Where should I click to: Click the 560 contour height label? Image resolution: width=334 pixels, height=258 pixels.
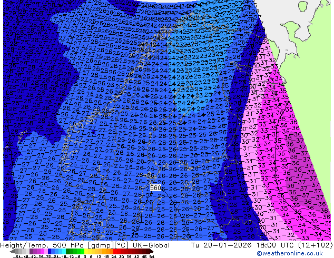[156, 188]
